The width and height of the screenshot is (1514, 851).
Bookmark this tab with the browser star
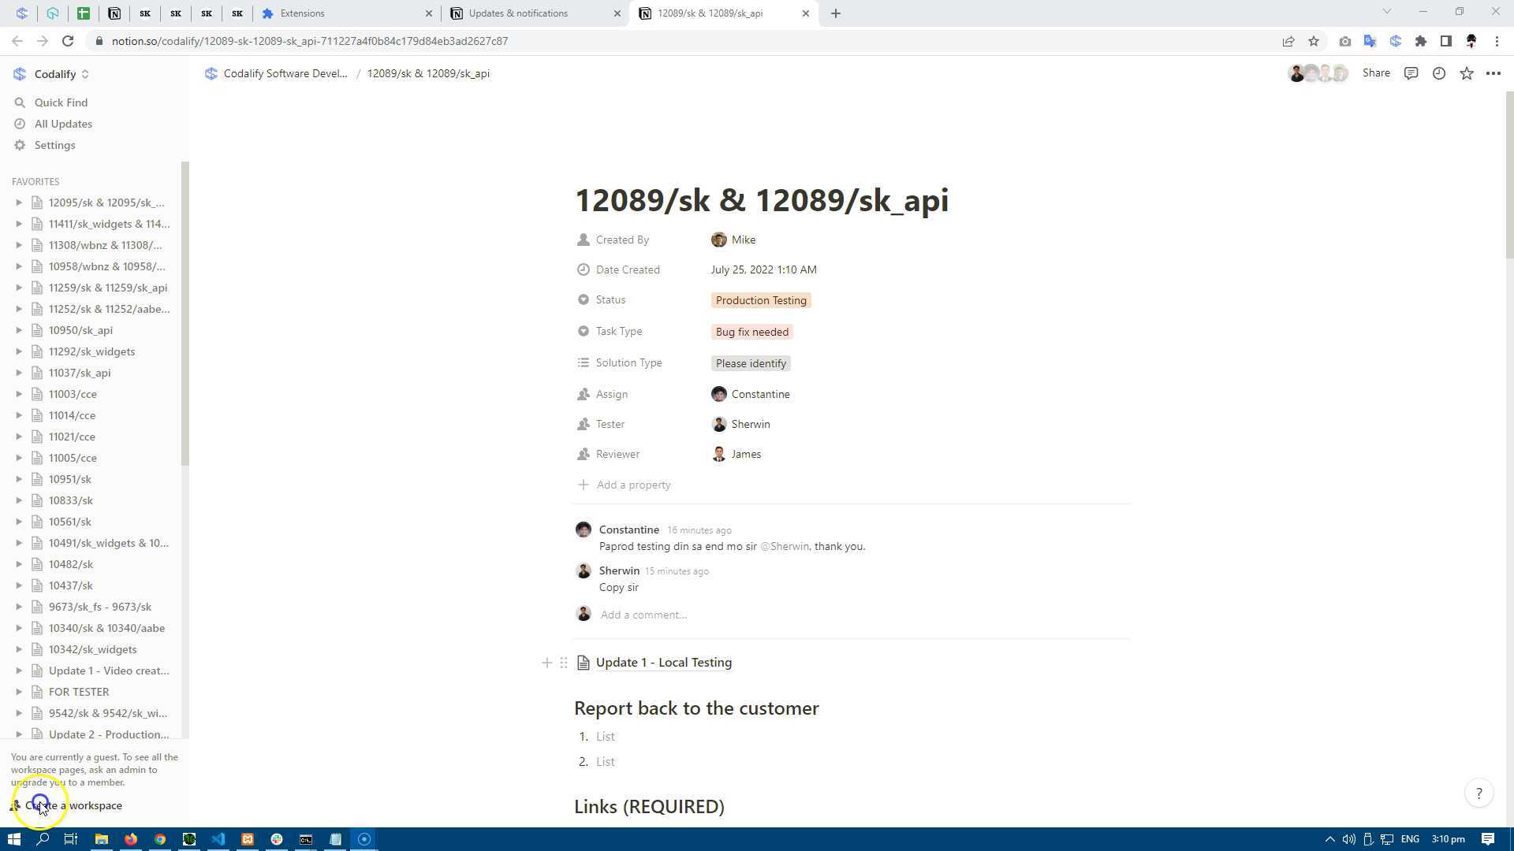1314,41
